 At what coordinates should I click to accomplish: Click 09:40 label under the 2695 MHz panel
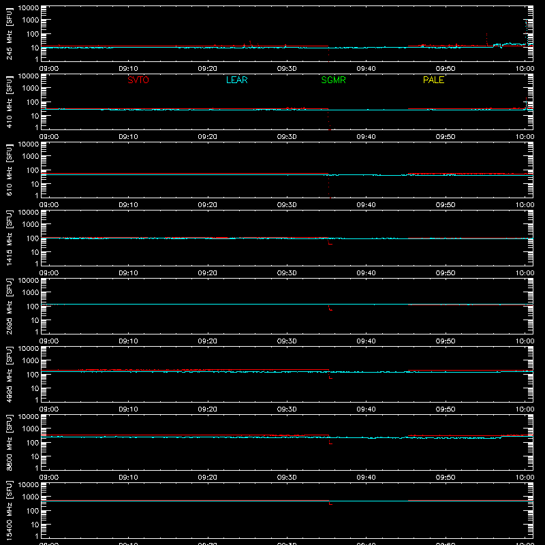(366, 341)
